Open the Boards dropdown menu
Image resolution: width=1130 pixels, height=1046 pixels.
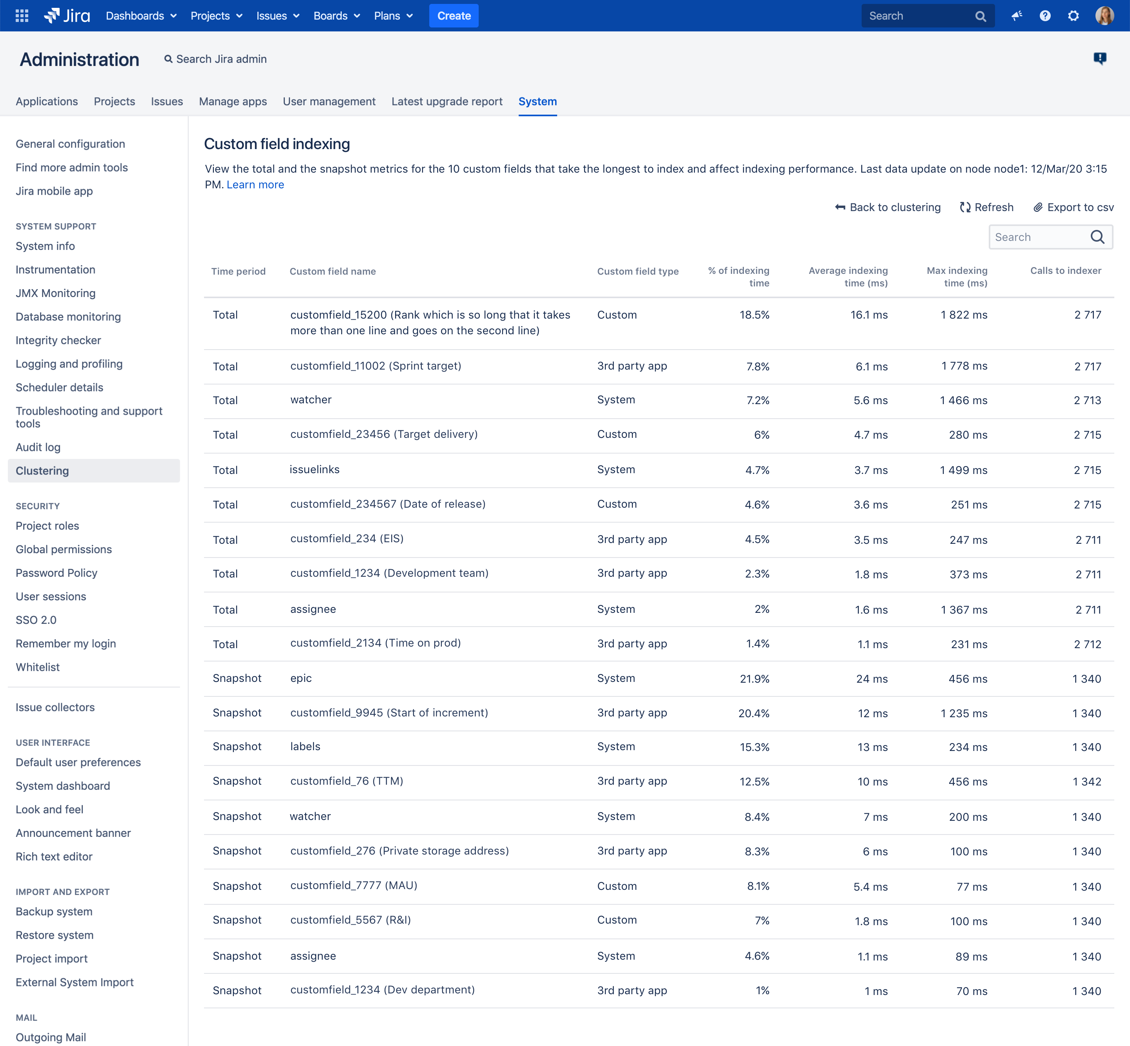click(x=335, y=16)
